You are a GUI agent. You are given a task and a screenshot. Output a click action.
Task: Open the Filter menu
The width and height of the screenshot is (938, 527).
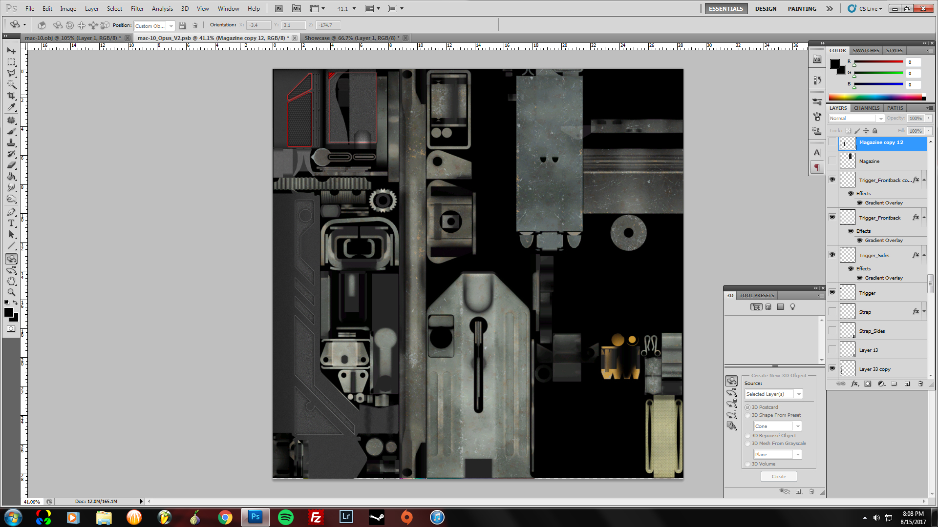[137, 9]
